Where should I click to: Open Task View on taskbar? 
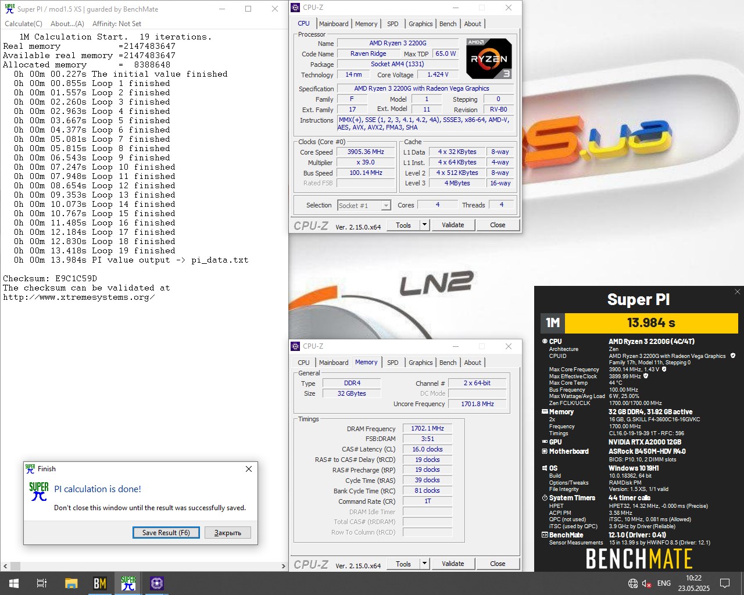pos(42,583)
